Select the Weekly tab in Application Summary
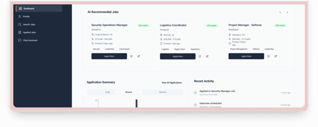This screenshot has height=127, width=318. (x=129, y=92)
